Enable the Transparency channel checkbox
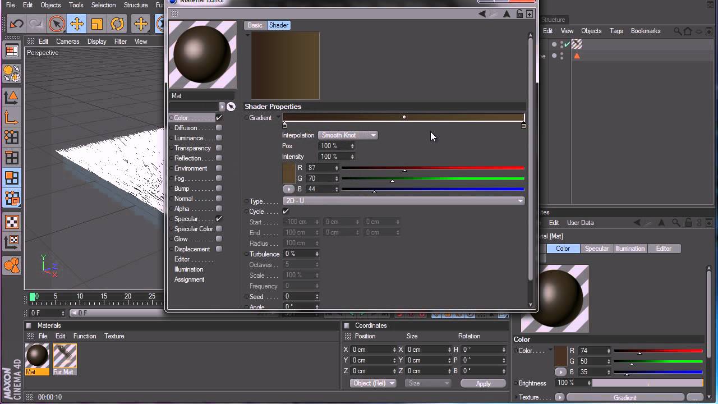The height and width of the screenshot is (404, 718). coord(219,148)
